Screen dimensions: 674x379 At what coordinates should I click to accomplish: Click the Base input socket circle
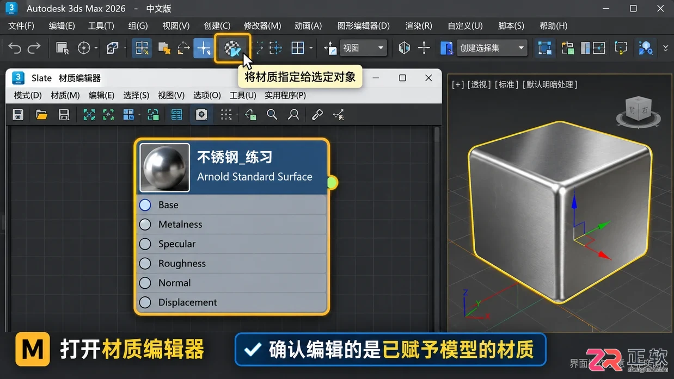pos(145,205)
